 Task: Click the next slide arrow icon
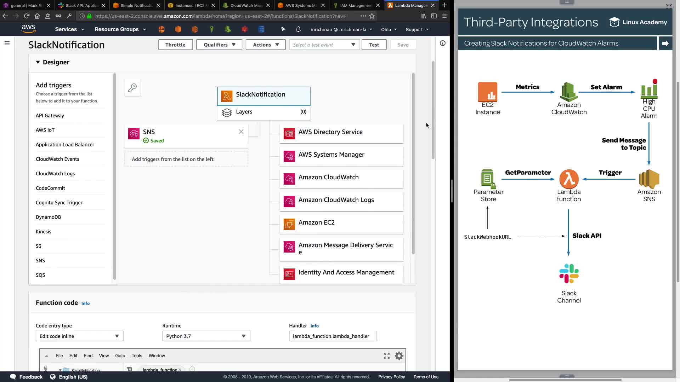[x=665, y=43]
